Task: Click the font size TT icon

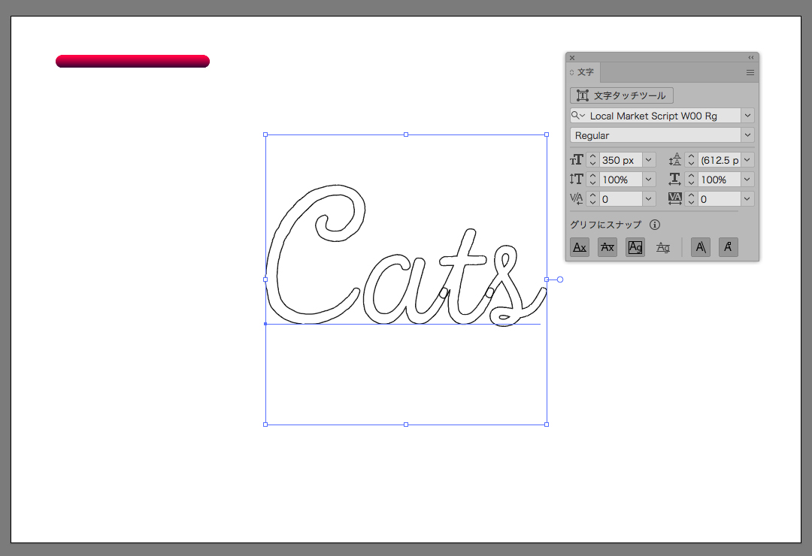Action: tap(577, 160)
